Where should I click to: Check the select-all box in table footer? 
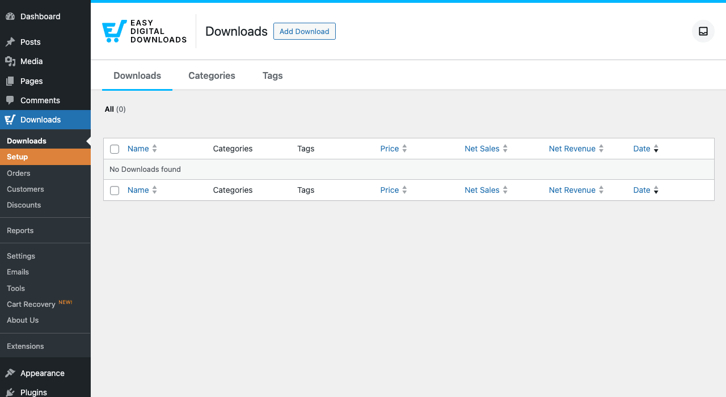click(115, 191)
